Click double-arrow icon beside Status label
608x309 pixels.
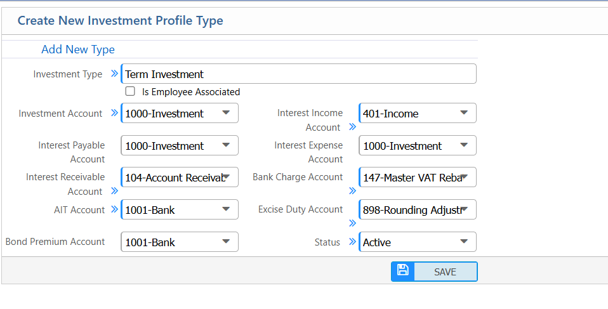[352, 242]
